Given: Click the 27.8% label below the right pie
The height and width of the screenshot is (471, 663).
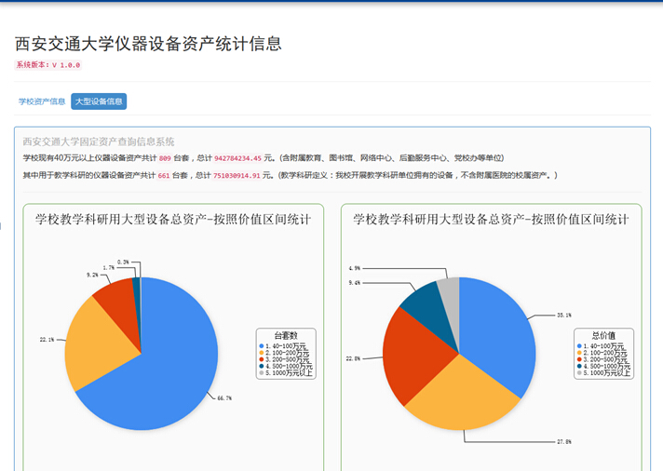Looking at the screenshot, I should [564, 442].
